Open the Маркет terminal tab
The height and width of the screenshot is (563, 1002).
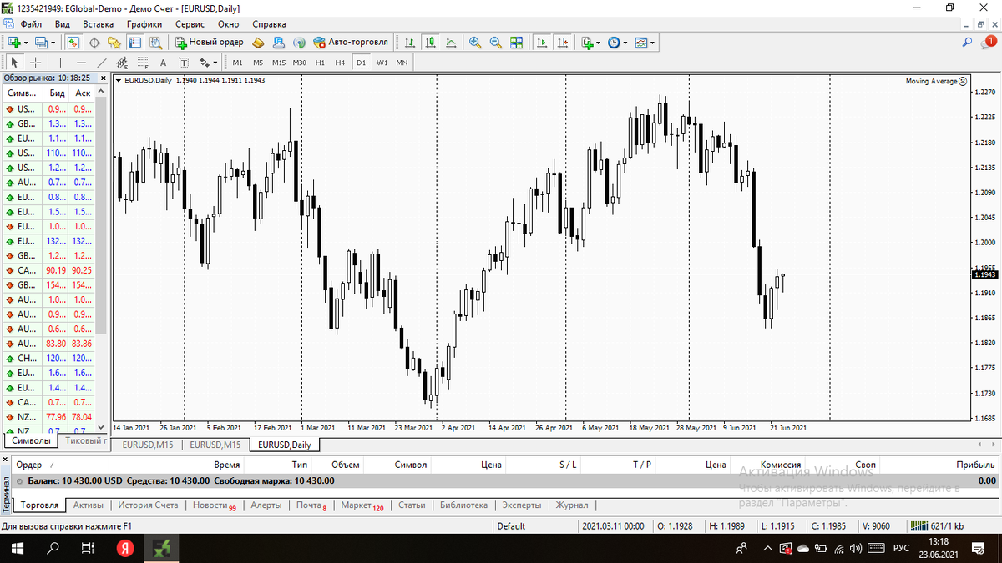click(x=362, y=505)
